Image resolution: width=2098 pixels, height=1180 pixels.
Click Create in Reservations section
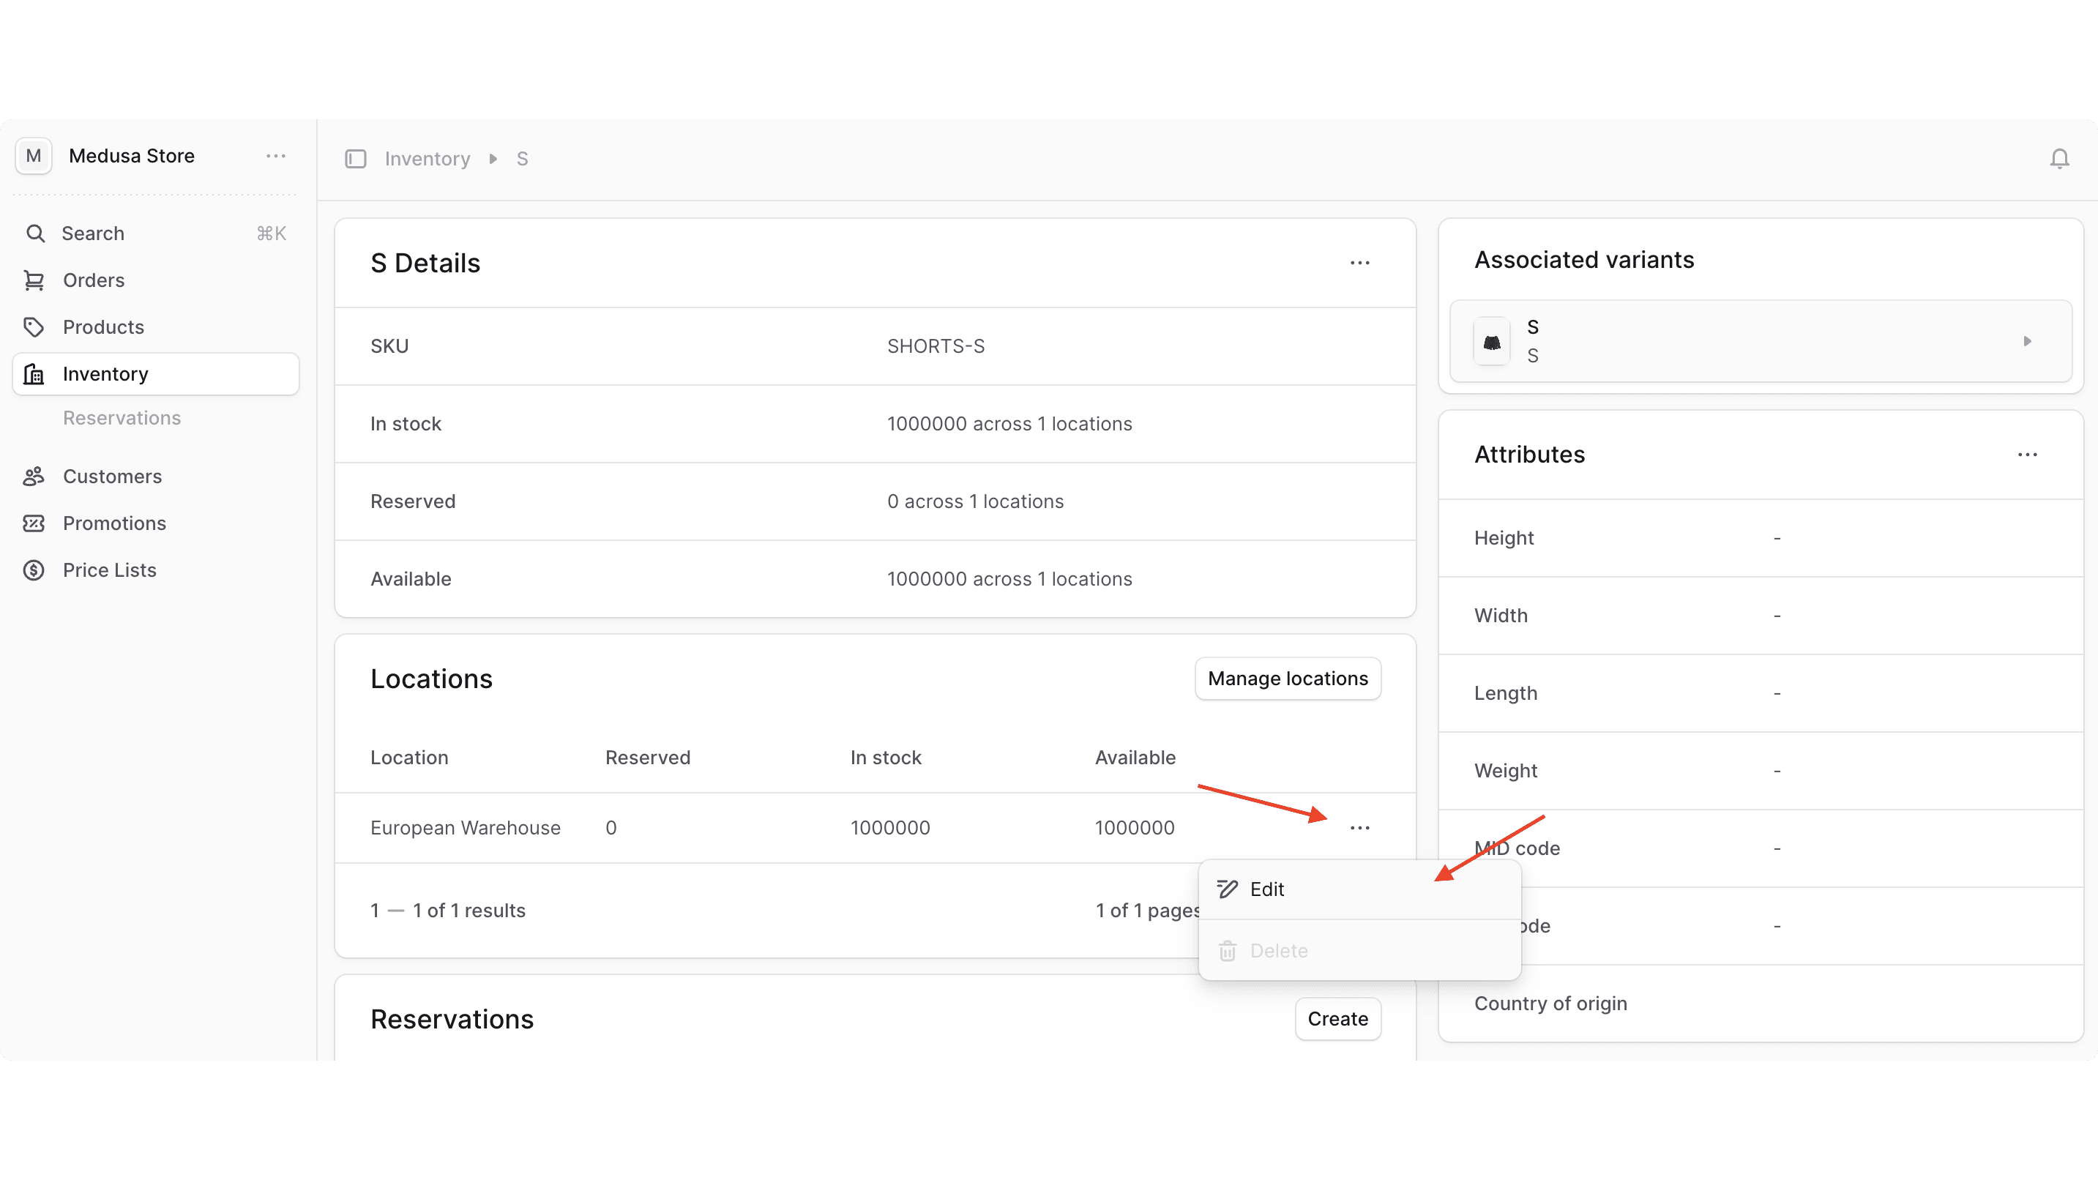(1337, 1019)
